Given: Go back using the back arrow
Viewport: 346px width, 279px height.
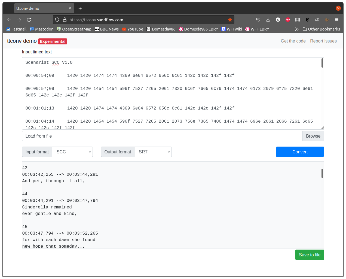Looking at the screenshot, I should [9, 20].
